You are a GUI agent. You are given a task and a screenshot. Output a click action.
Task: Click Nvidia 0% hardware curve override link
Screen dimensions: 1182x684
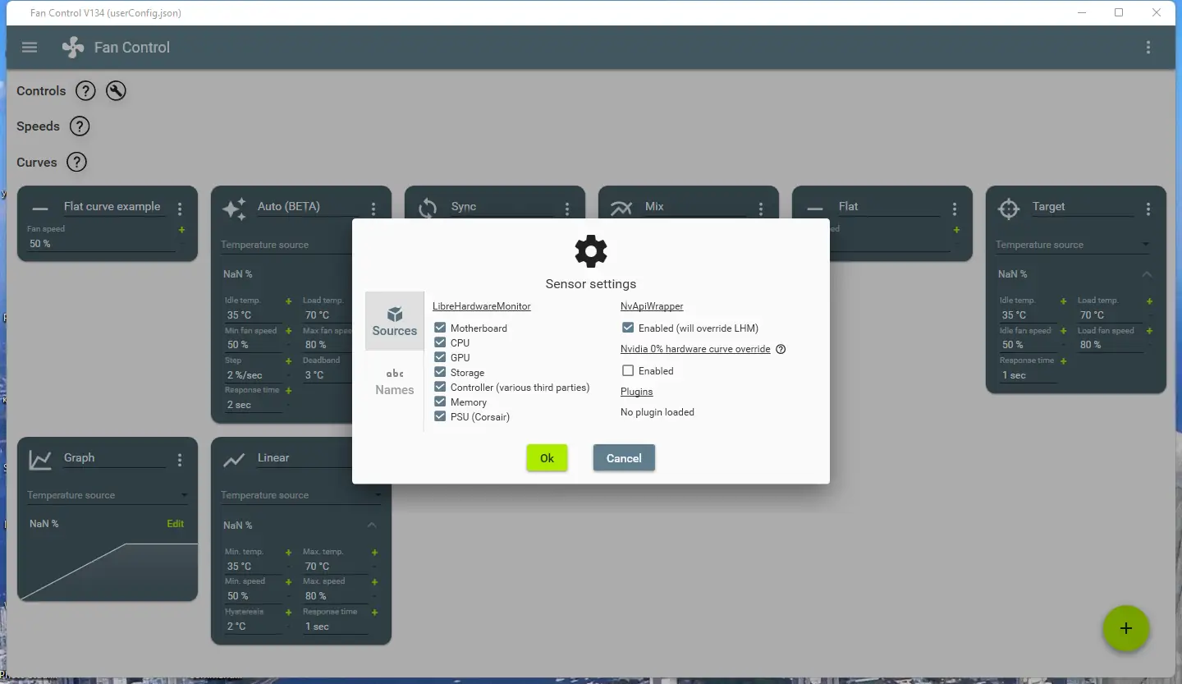click(x=695, y=349)
